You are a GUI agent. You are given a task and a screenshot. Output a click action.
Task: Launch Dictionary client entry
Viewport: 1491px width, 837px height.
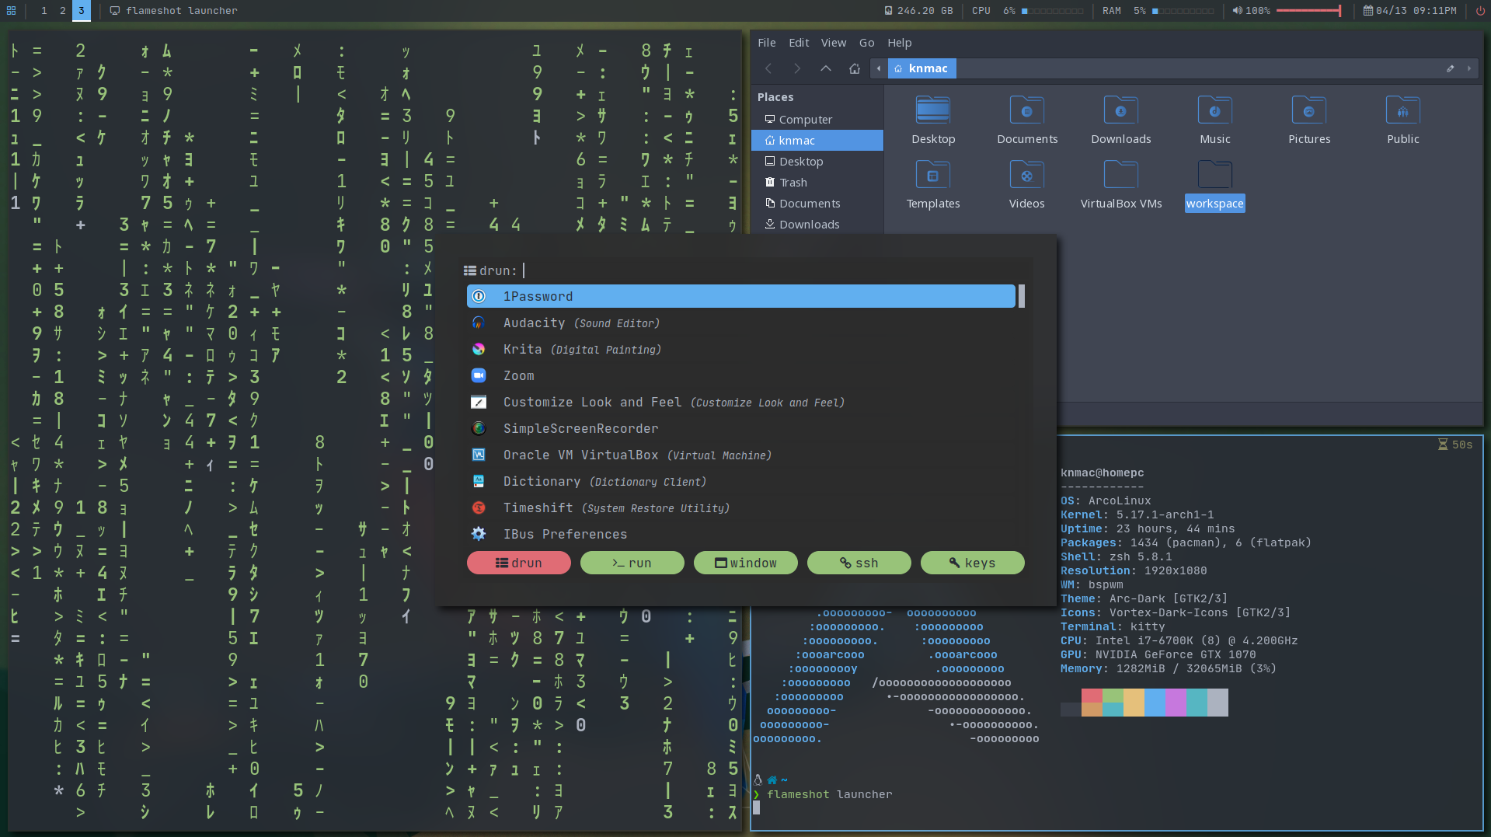tap(740, 481)
